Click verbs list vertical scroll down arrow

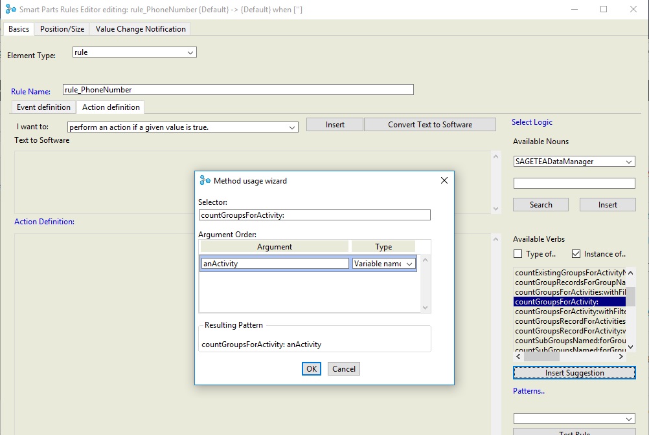pos(630,347)
